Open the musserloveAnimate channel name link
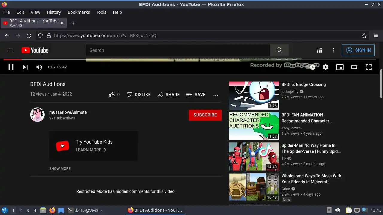This screenshot has height=215, width=383. (x=68, y=112)
